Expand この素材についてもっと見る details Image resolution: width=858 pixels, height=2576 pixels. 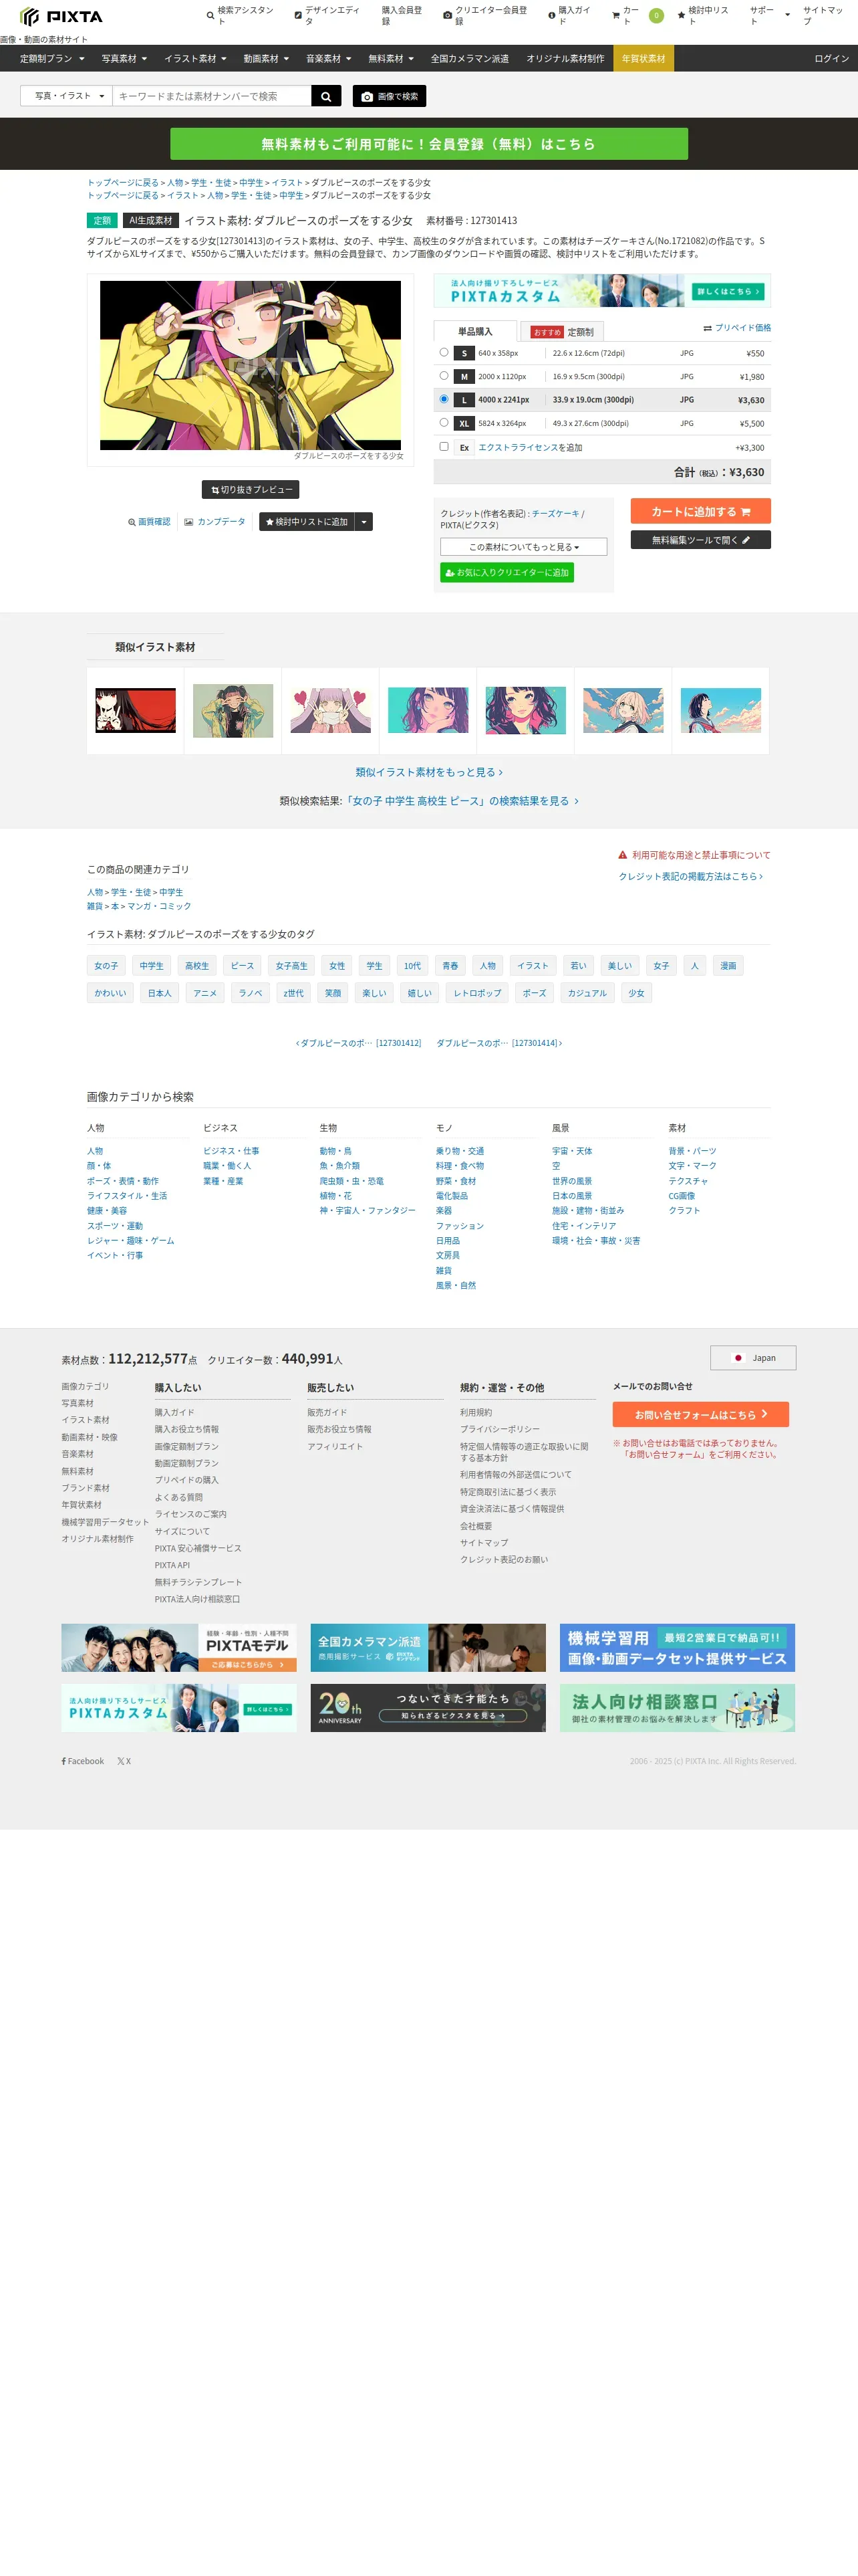pos(523,547)
